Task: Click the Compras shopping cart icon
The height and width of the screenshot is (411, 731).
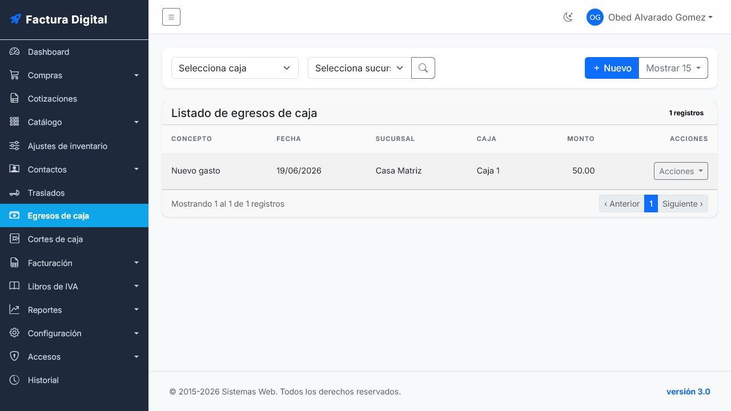Action: coord(15,75)
